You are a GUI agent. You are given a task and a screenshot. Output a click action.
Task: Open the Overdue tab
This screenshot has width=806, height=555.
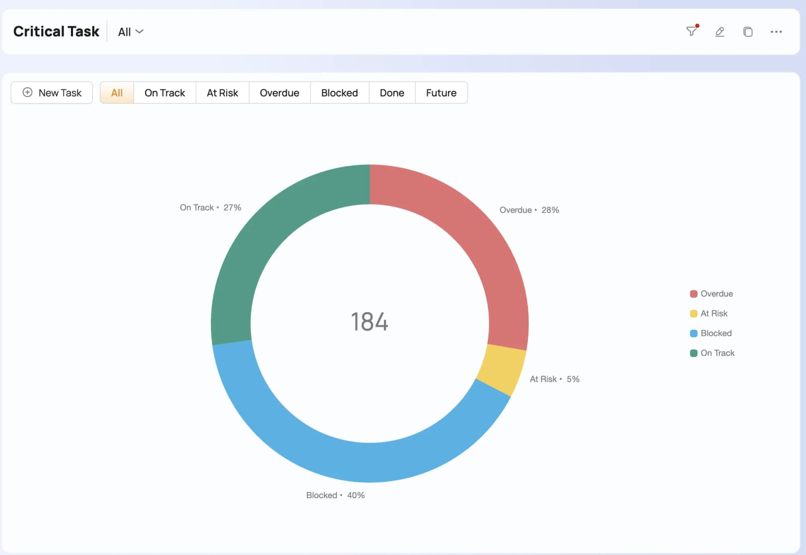coord(280,93)
